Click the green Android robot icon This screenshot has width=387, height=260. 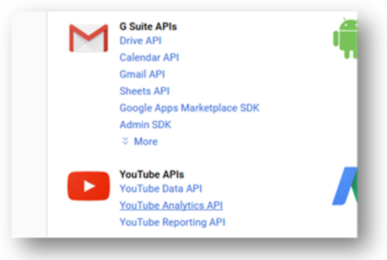point(346,38)
